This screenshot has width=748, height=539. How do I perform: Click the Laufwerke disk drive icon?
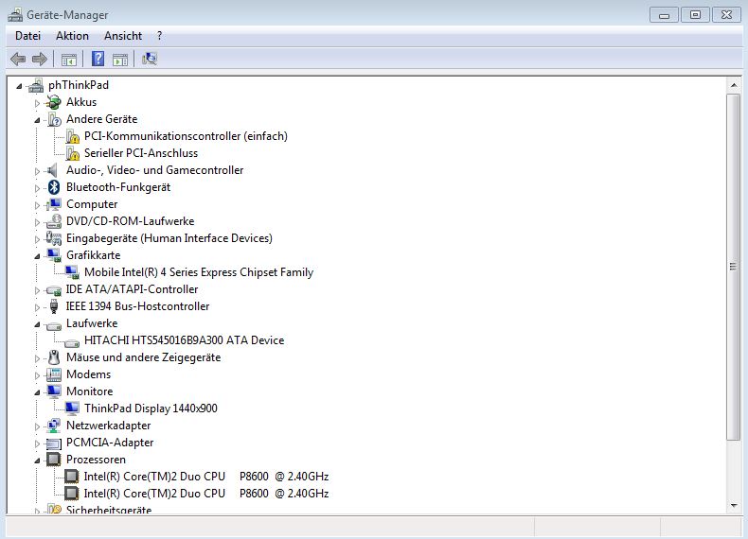[54, 325]
